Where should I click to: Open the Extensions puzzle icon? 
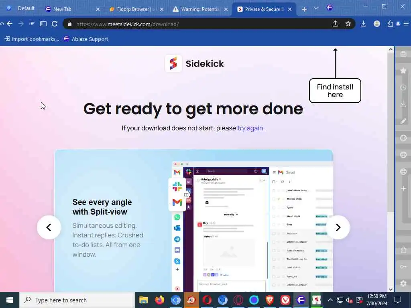[x=390, y=24]
